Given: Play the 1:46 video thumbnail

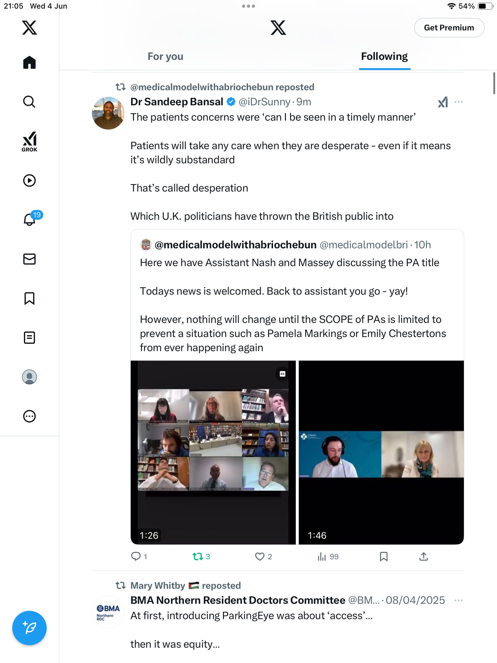Looking at the screenshot, I should pos(381,452).
